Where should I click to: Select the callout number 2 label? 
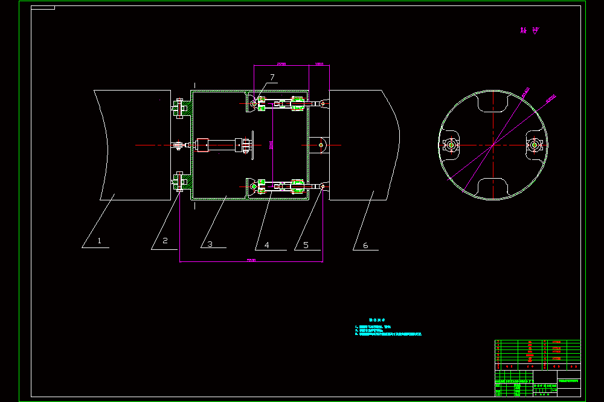(x=165, y=241)
